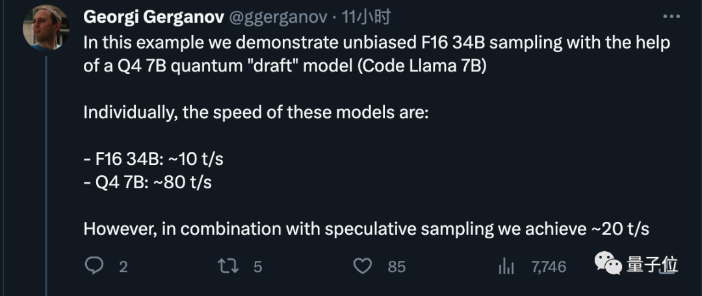Click the 7,746 views count
This screenshot has width=702, height=296.
pos(549,266)
